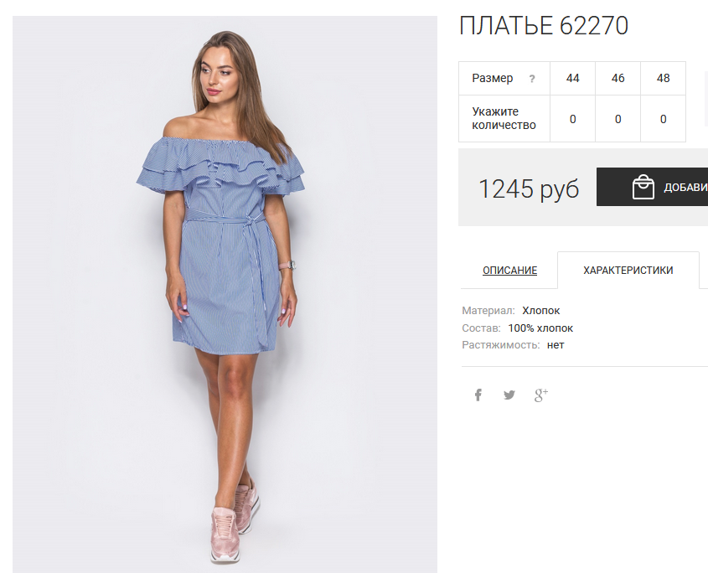The image size is (708, 573).
Task: Open the Описание tab
Action: coord(509,270)
